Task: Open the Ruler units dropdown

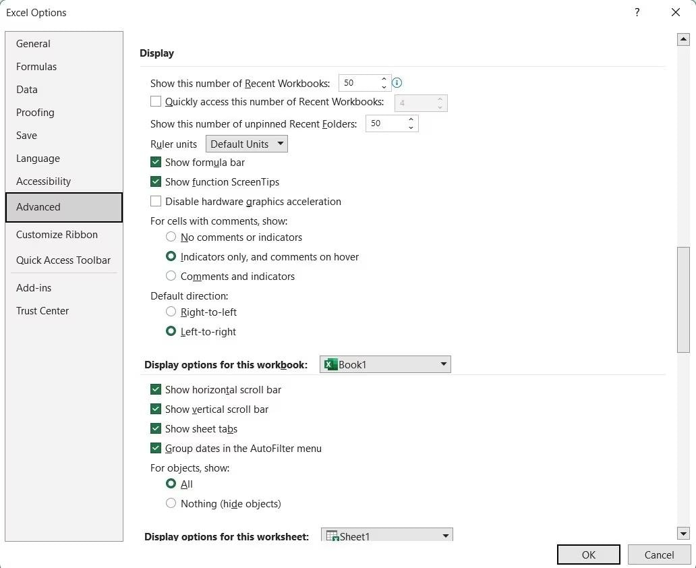Action: (246, 144)
